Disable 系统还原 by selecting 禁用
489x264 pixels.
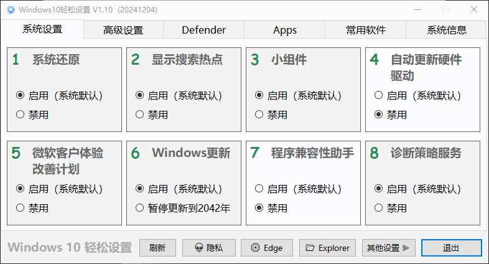click(21, 115)
